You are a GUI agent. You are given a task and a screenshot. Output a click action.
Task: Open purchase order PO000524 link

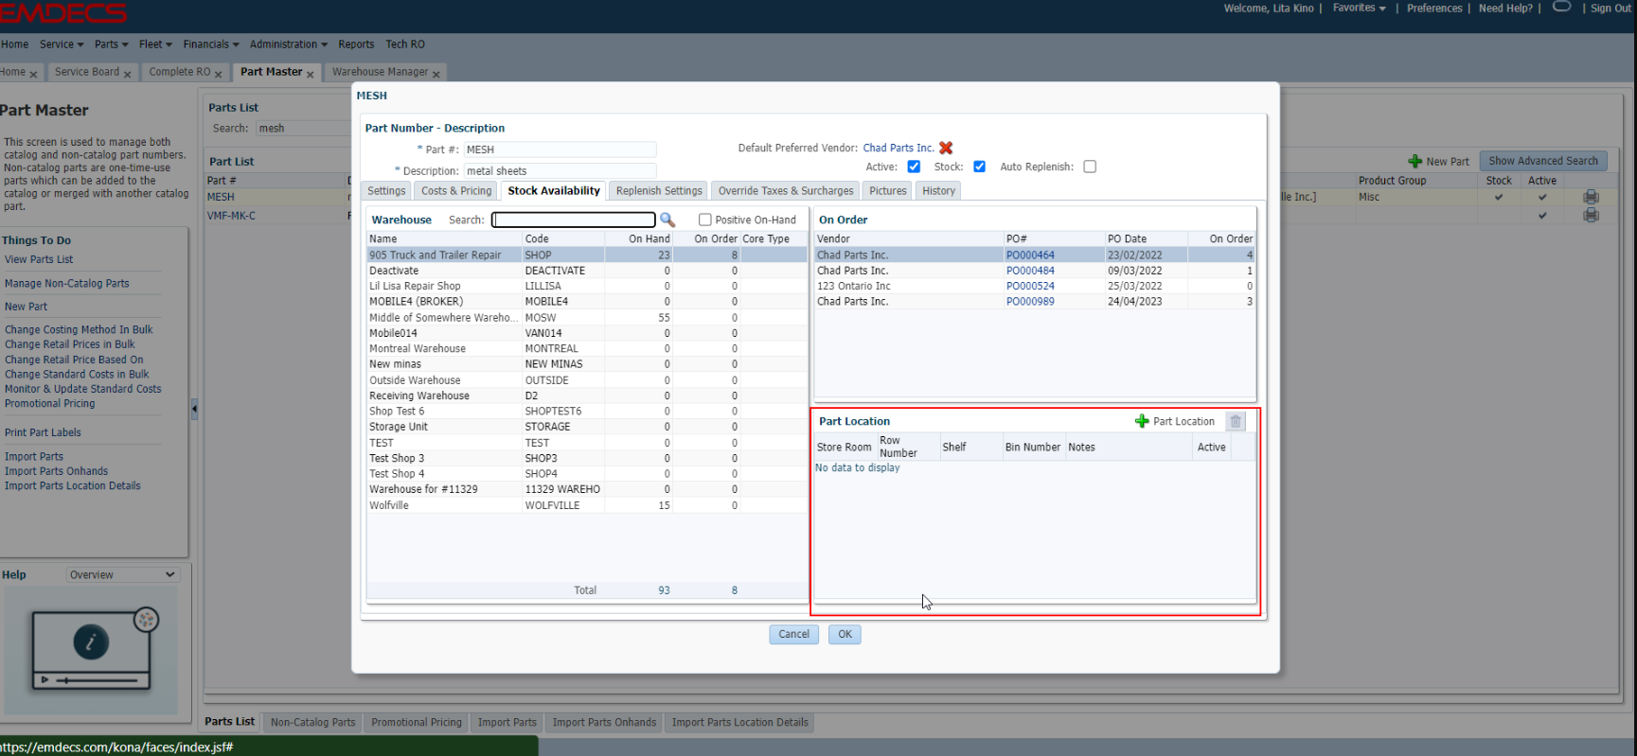point(1030,286)
